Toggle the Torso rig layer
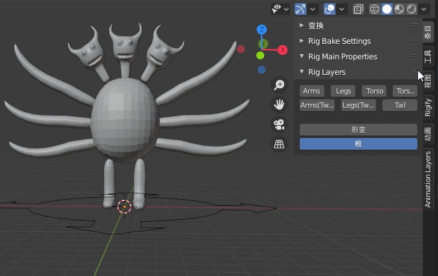 (374, 91)
